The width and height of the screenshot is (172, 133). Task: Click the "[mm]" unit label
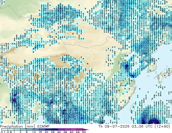pos(30,126)
